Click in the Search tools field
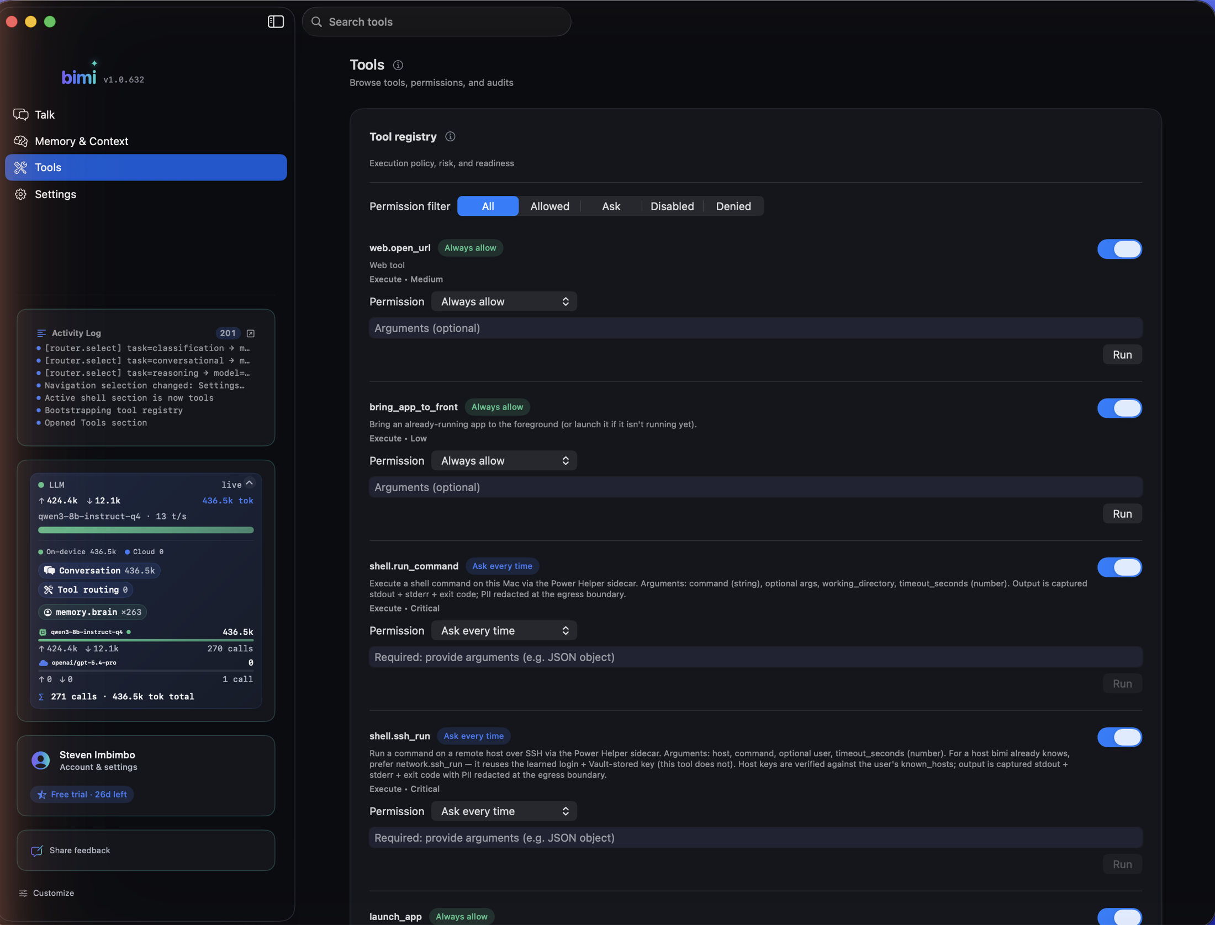Image resolution: width=1215 pixels, height=925 pixels. (x=436, y=22)
